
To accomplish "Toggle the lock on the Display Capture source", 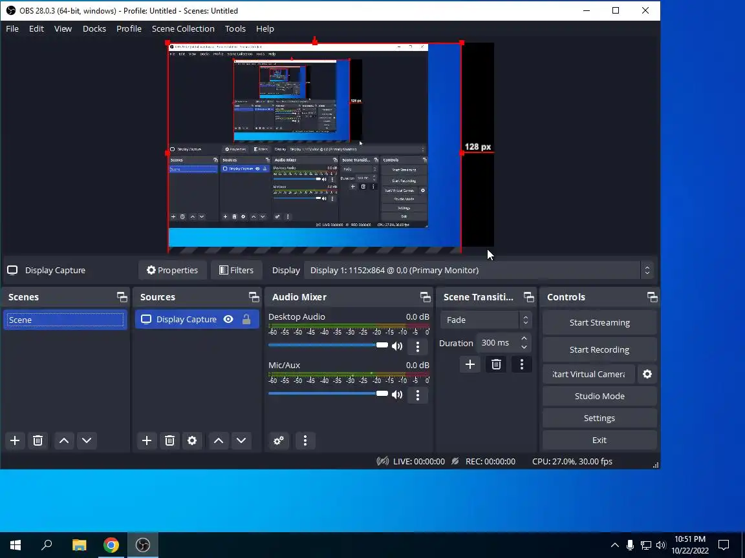I will pyautogui.click(x=246, y=319).
